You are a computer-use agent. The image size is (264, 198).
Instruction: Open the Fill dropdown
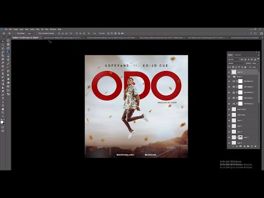[257, 67]
